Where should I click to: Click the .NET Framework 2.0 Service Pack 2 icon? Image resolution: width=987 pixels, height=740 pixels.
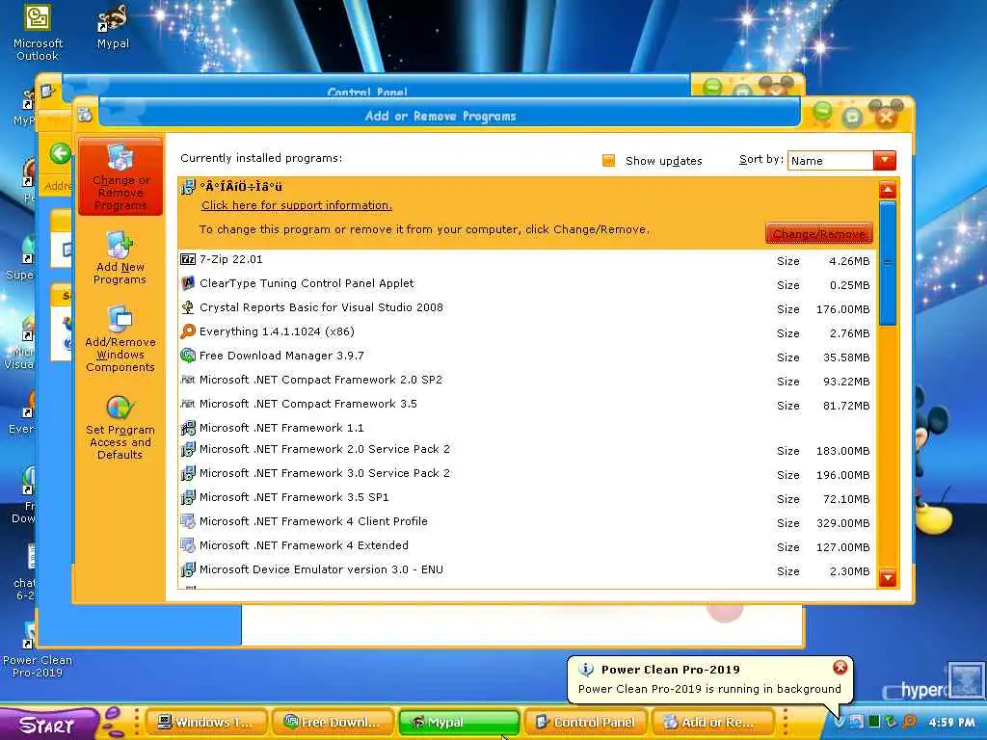click(188, 449)
